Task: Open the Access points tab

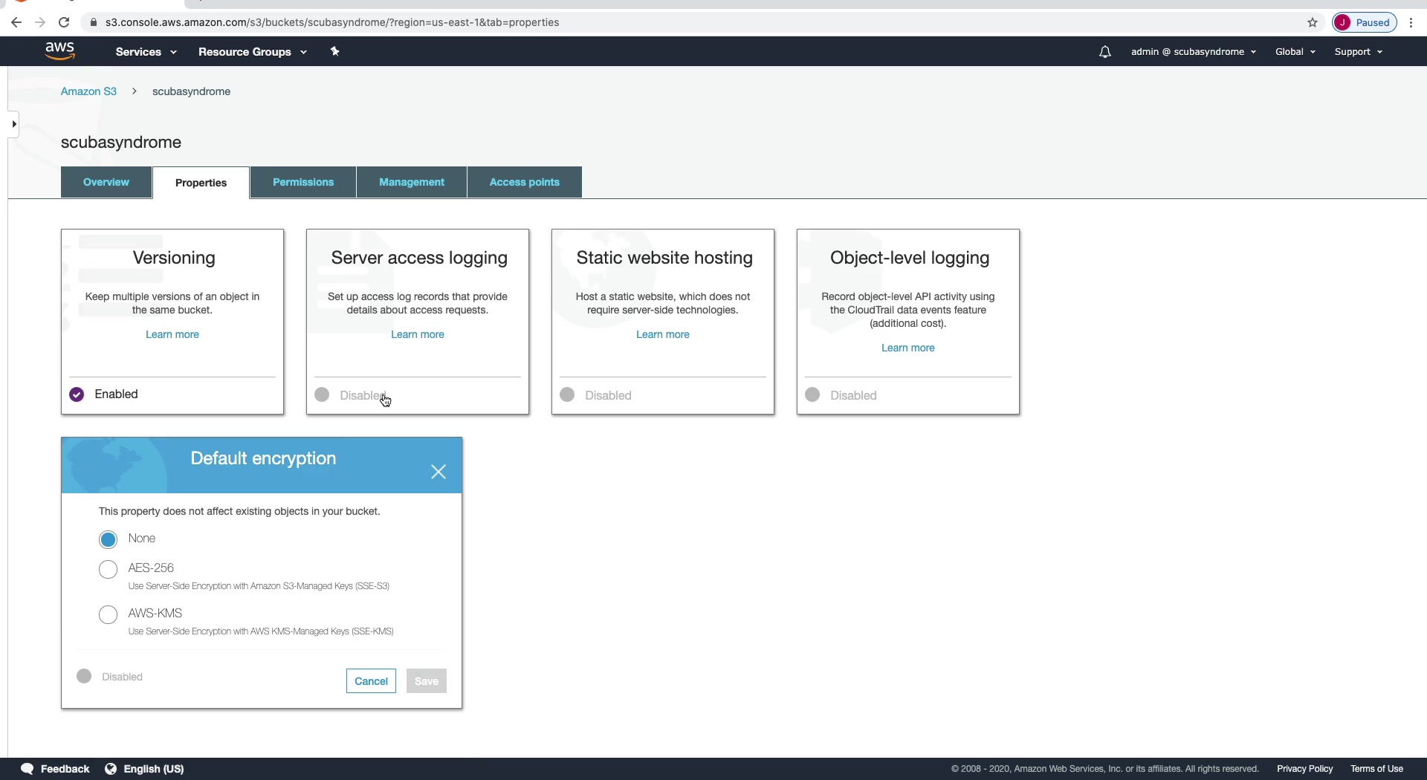Action: click(x=525, y=182)
